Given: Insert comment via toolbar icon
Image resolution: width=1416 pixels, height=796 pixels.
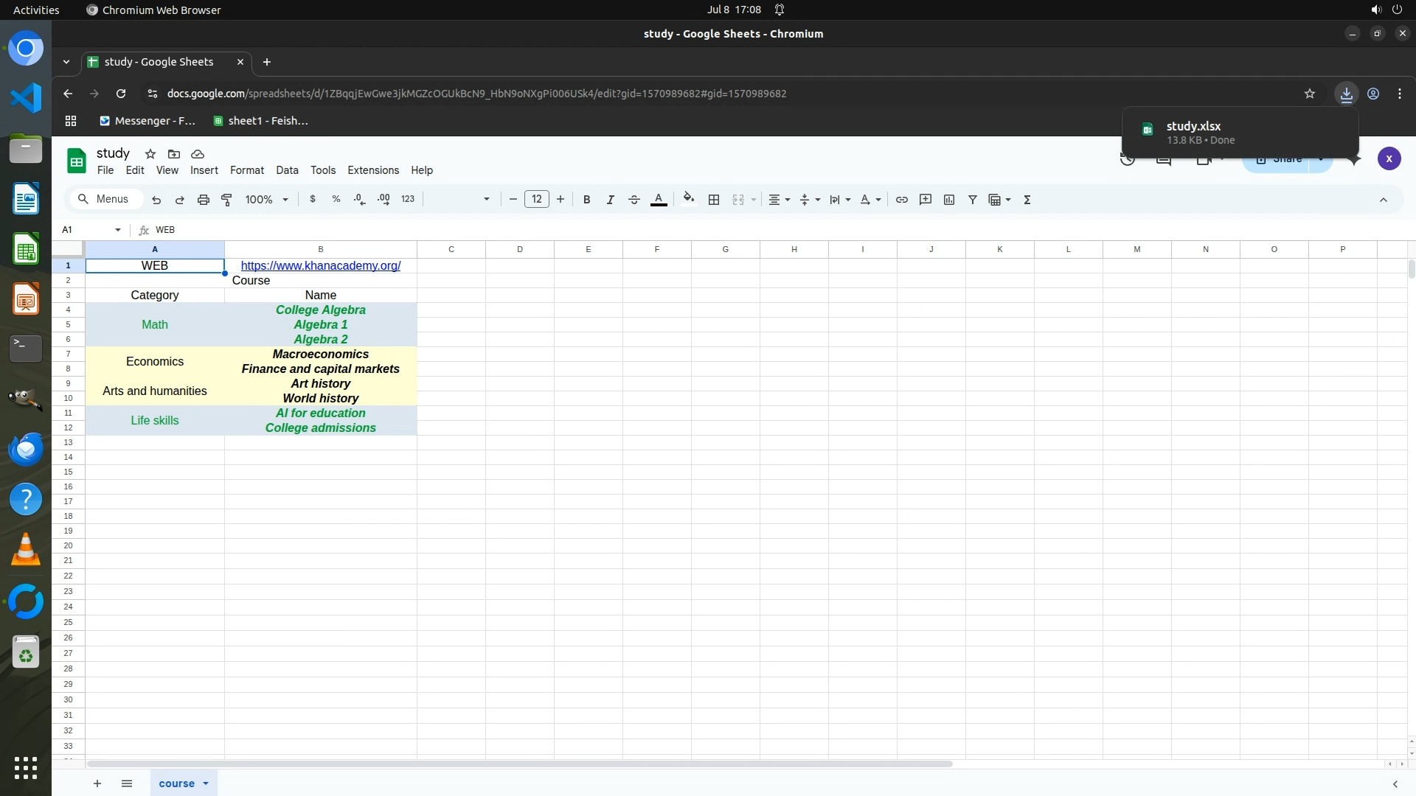Looking at the screenshot, I should (x=926, y=200).
